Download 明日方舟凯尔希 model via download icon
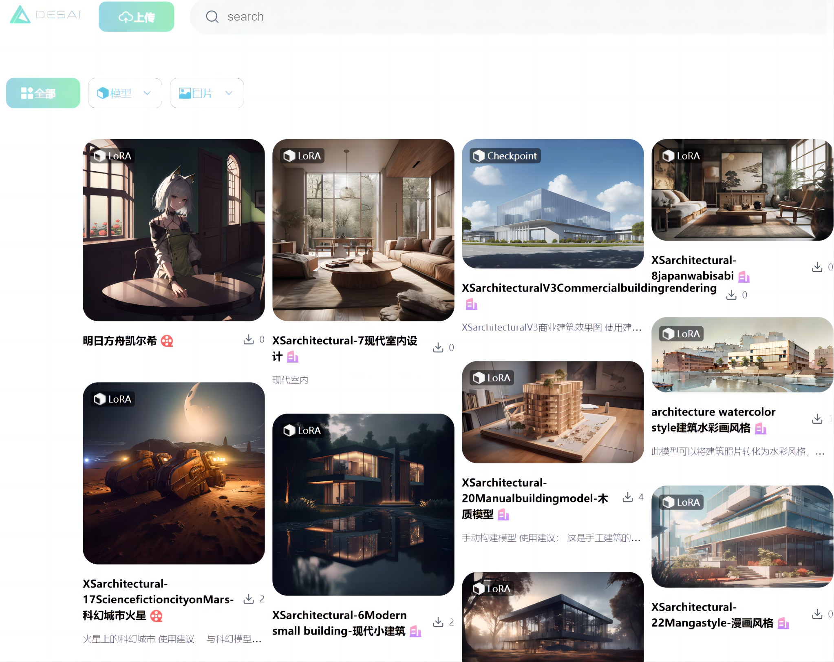This screenshot has height=662, width=834. [x=248, y=339]
